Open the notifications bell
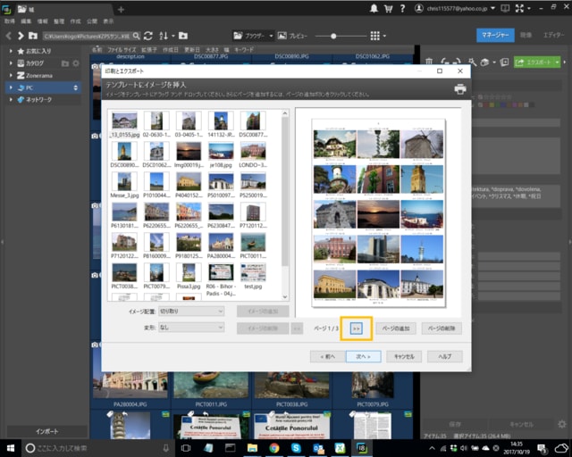The image size is (572, 457). coord(373,8)
